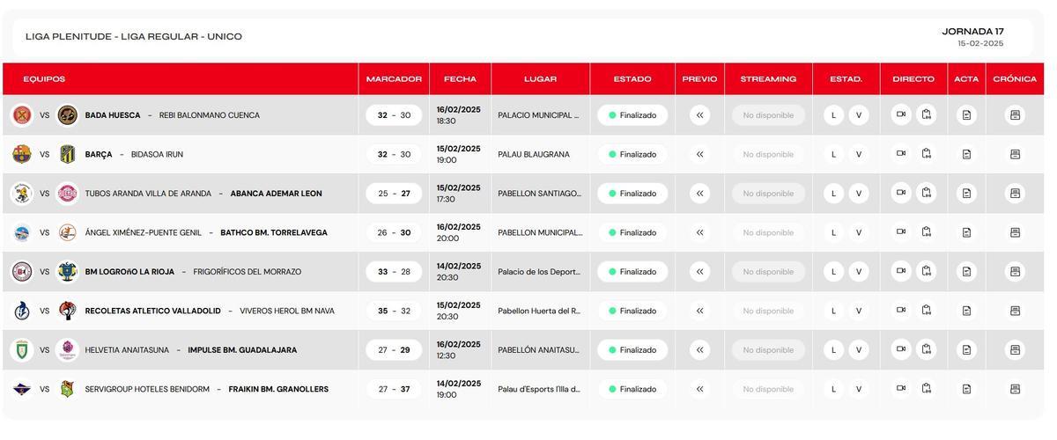The height and width of the screenshot is (440, 1057).
Task: Open crónica for Barça vs Bidasoa match
Action: [1015, 154]
